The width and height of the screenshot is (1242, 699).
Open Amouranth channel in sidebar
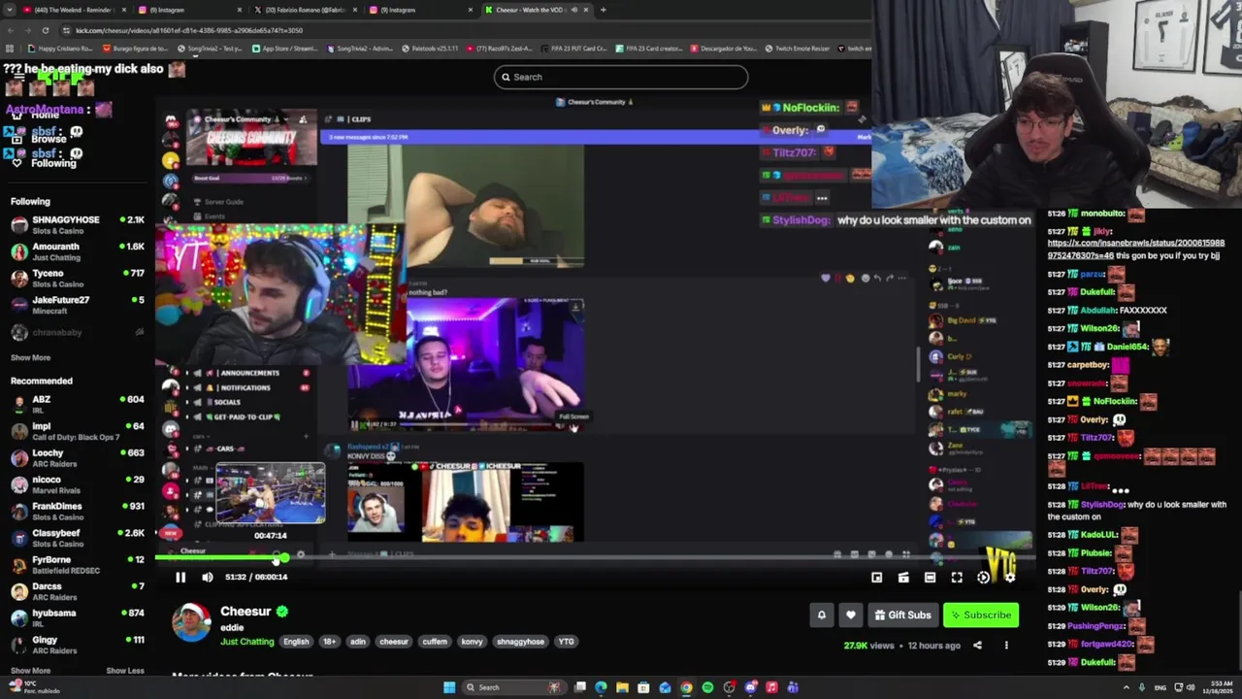click(76, 251)
